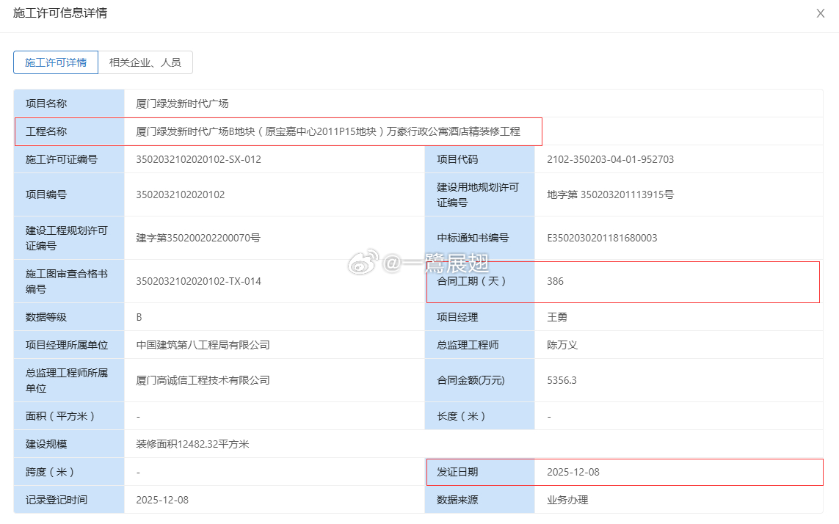
Task: Click project code 2102-350203-04-01-952703
Action: (x=610, y=159)
